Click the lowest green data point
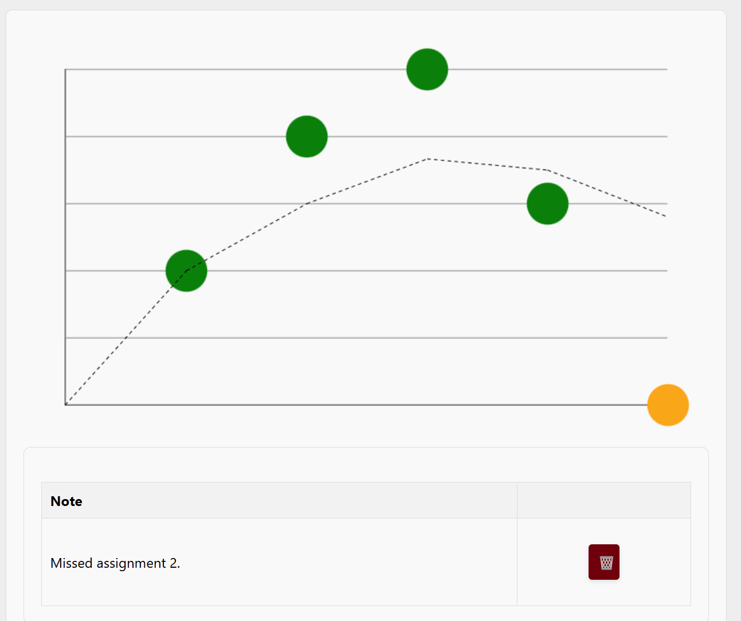 pyautogui.click(x=186, y=271)
